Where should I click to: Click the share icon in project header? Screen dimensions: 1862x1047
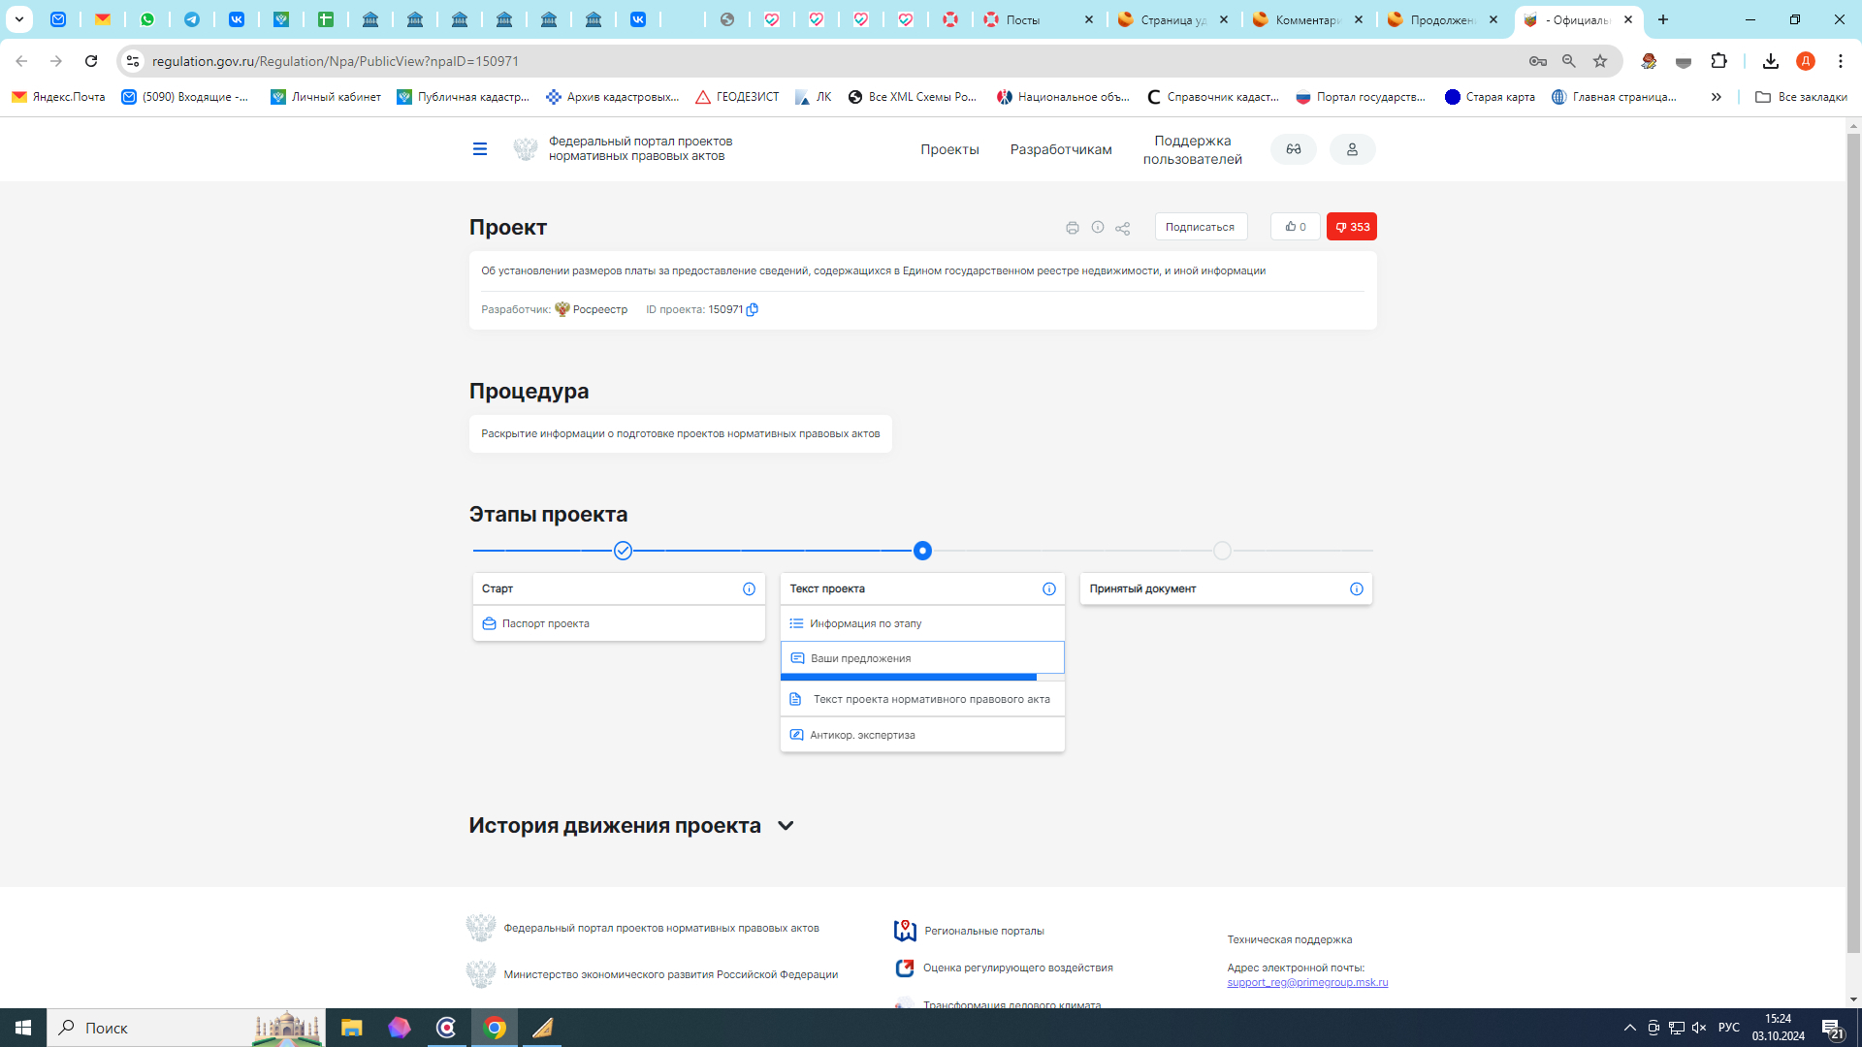coord(1122,228)
